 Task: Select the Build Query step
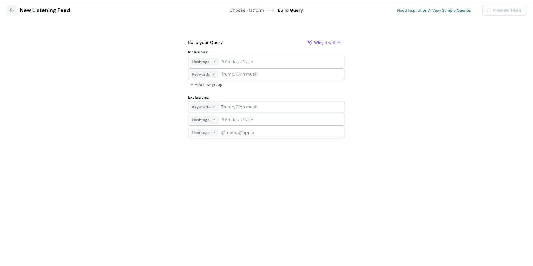tap(290, 10)
